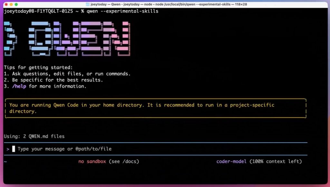Click the yellow minimize window button
Screen dimensions: 330x187
tap(11, 5)
